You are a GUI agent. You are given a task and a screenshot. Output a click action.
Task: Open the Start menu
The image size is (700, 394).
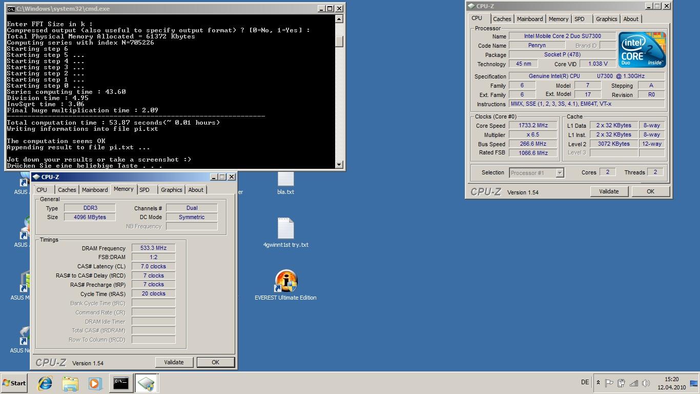coord(14,383)
